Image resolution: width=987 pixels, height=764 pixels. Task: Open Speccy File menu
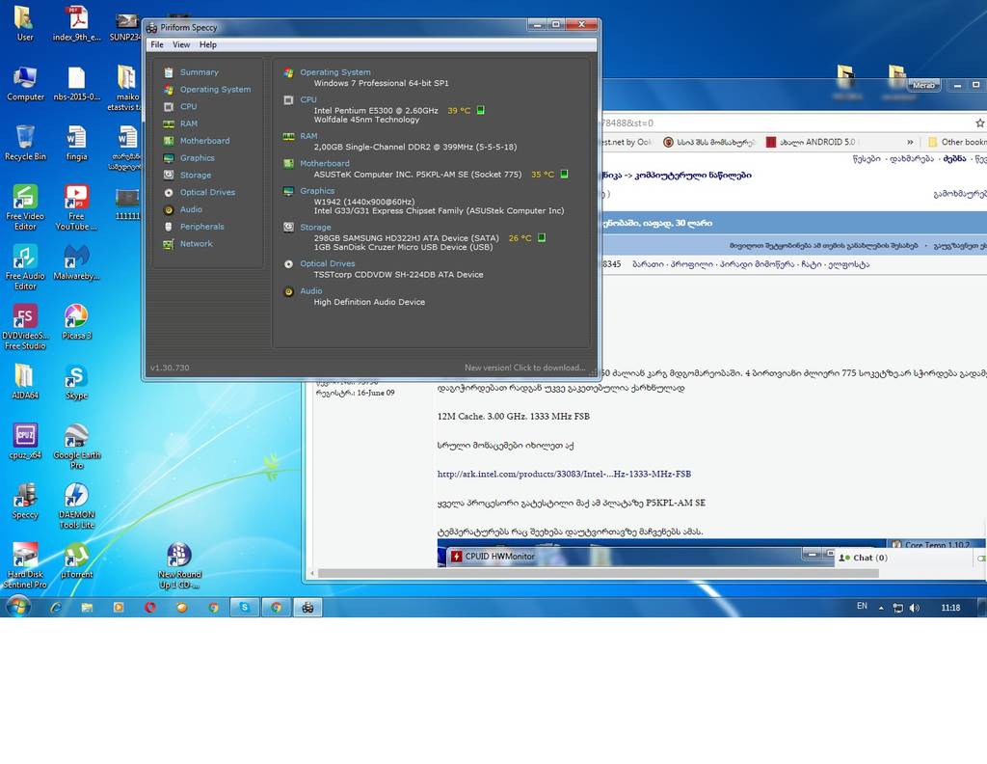tap(157, 44)
